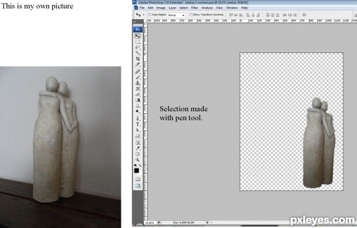Open the Move tool preset picker arrow
Image resolution: width=357 pixels, height=228 pixels.
[143, 15]
